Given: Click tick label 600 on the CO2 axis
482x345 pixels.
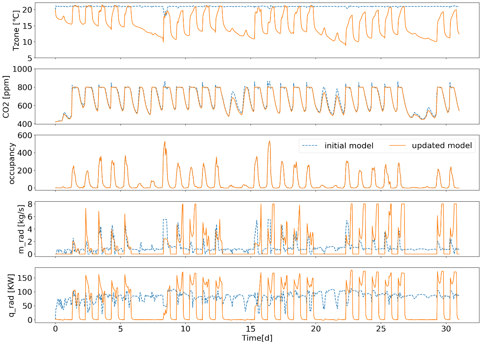Looking at the screenshot, I should tap(25, 106).
